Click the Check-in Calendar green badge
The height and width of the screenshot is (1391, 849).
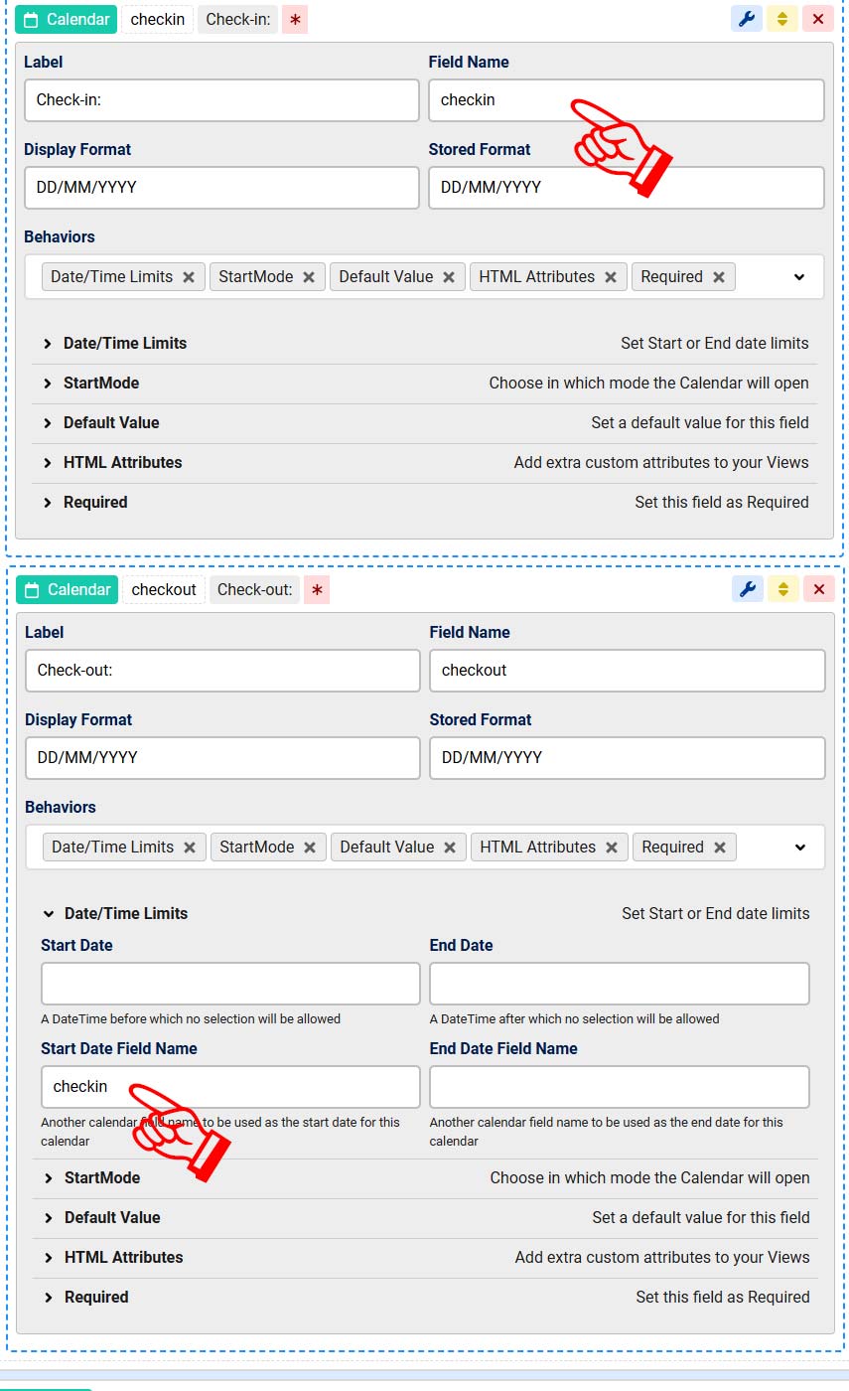(67, 19)
